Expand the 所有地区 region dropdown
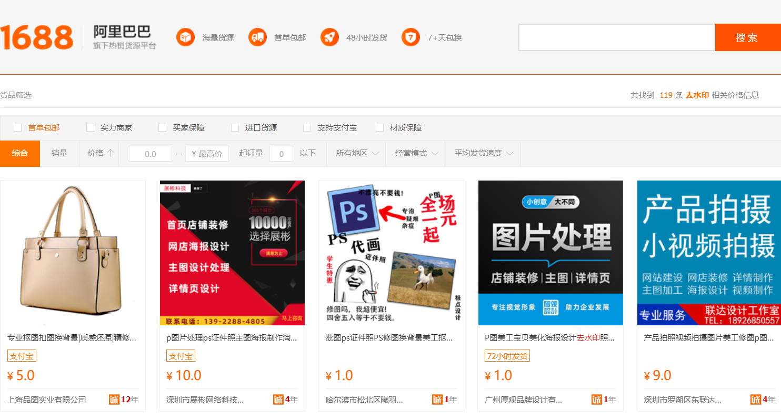This screenshot has height=419, width=781. (x=357, y=153)
